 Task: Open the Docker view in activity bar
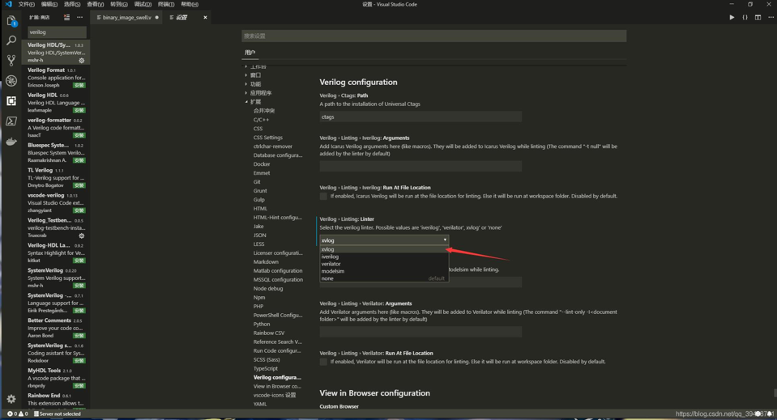11,142
